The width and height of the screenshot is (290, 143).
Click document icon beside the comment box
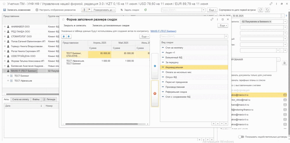[x=284, y=63]
